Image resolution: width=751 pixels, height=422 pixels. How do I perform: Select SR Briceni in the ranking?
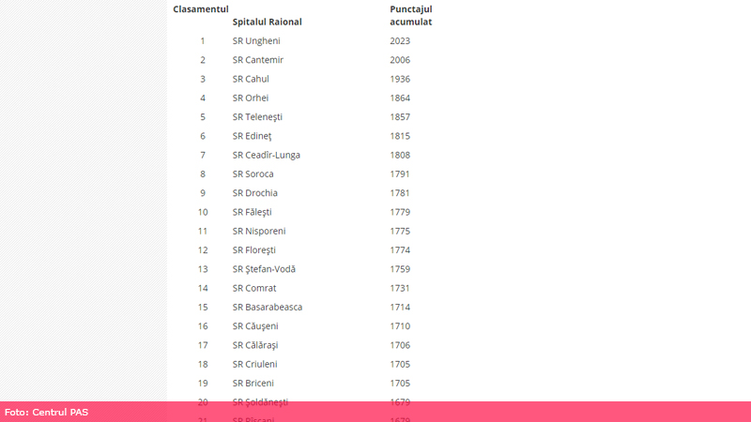(255, 383)
